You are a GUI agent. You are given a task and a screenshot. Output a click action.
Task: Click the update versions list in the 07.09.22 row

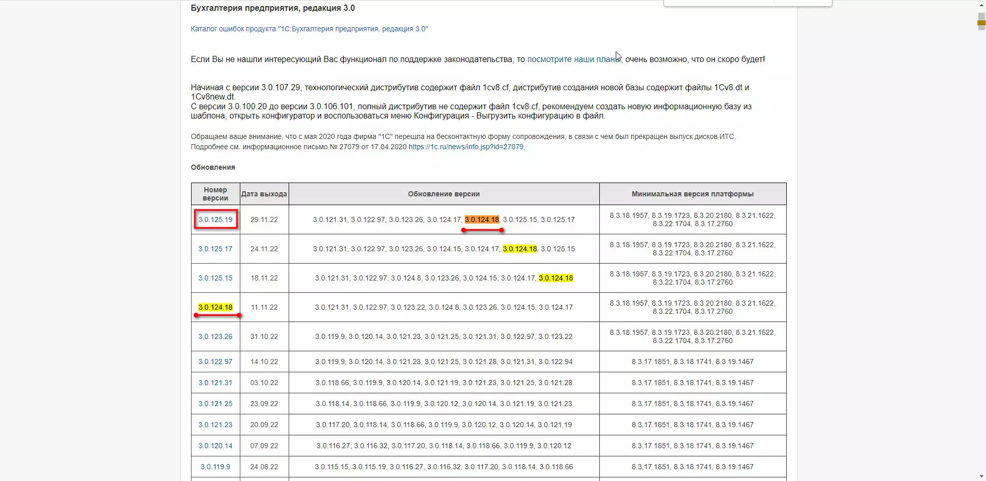coord(444,446)
